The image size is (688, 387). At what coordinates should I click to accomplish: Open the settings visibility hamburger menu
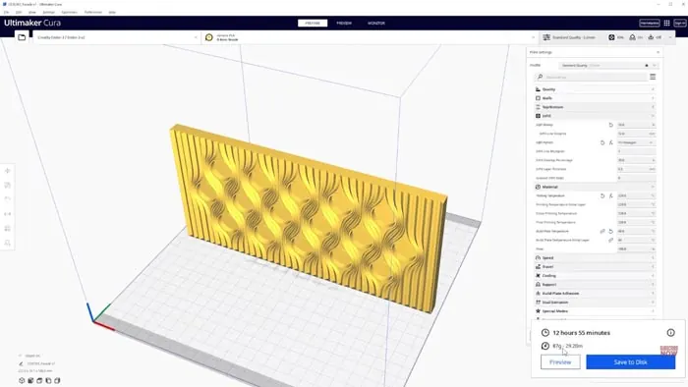[x=653, y=78]
